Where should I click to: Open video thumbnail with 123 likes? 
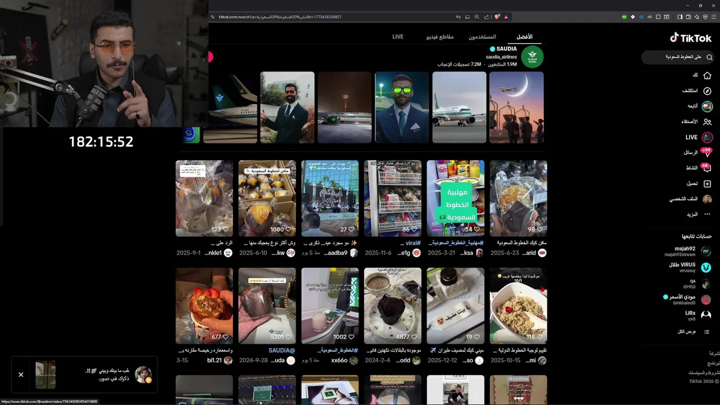tap(204, 198)
